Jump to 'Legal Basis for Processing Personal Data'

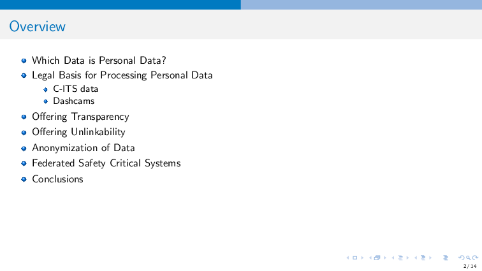tap(122, 75)
